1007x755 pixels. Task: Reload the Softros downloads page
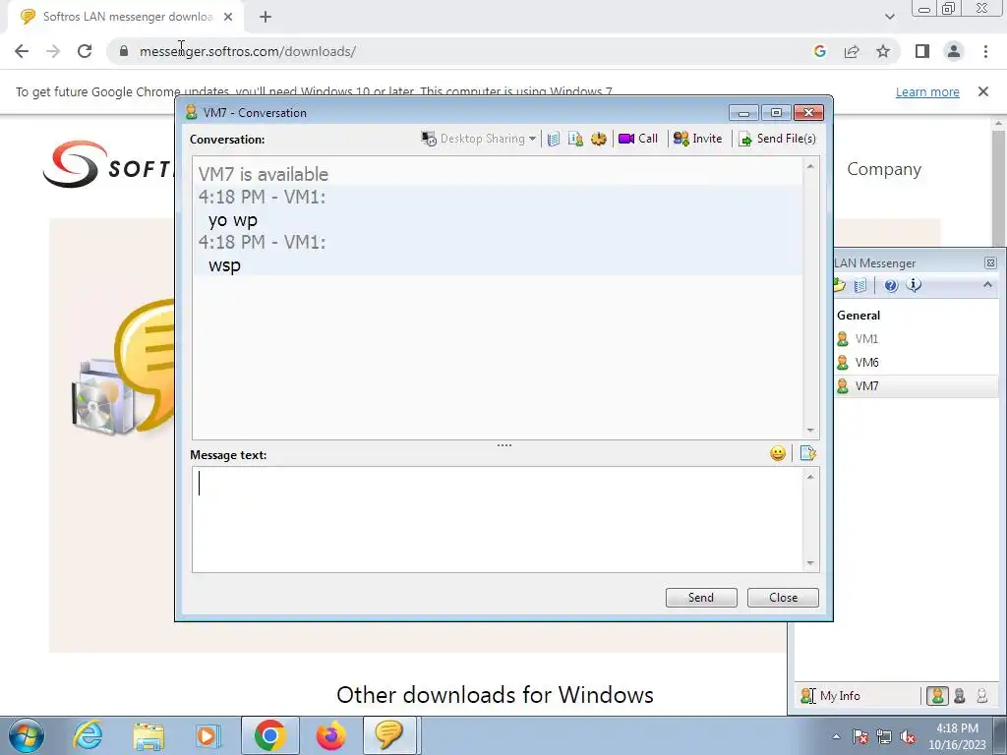(85, 51)
